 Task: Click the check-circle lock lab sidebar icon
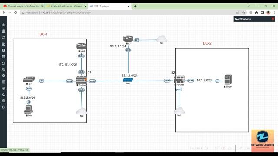(3, 88)
